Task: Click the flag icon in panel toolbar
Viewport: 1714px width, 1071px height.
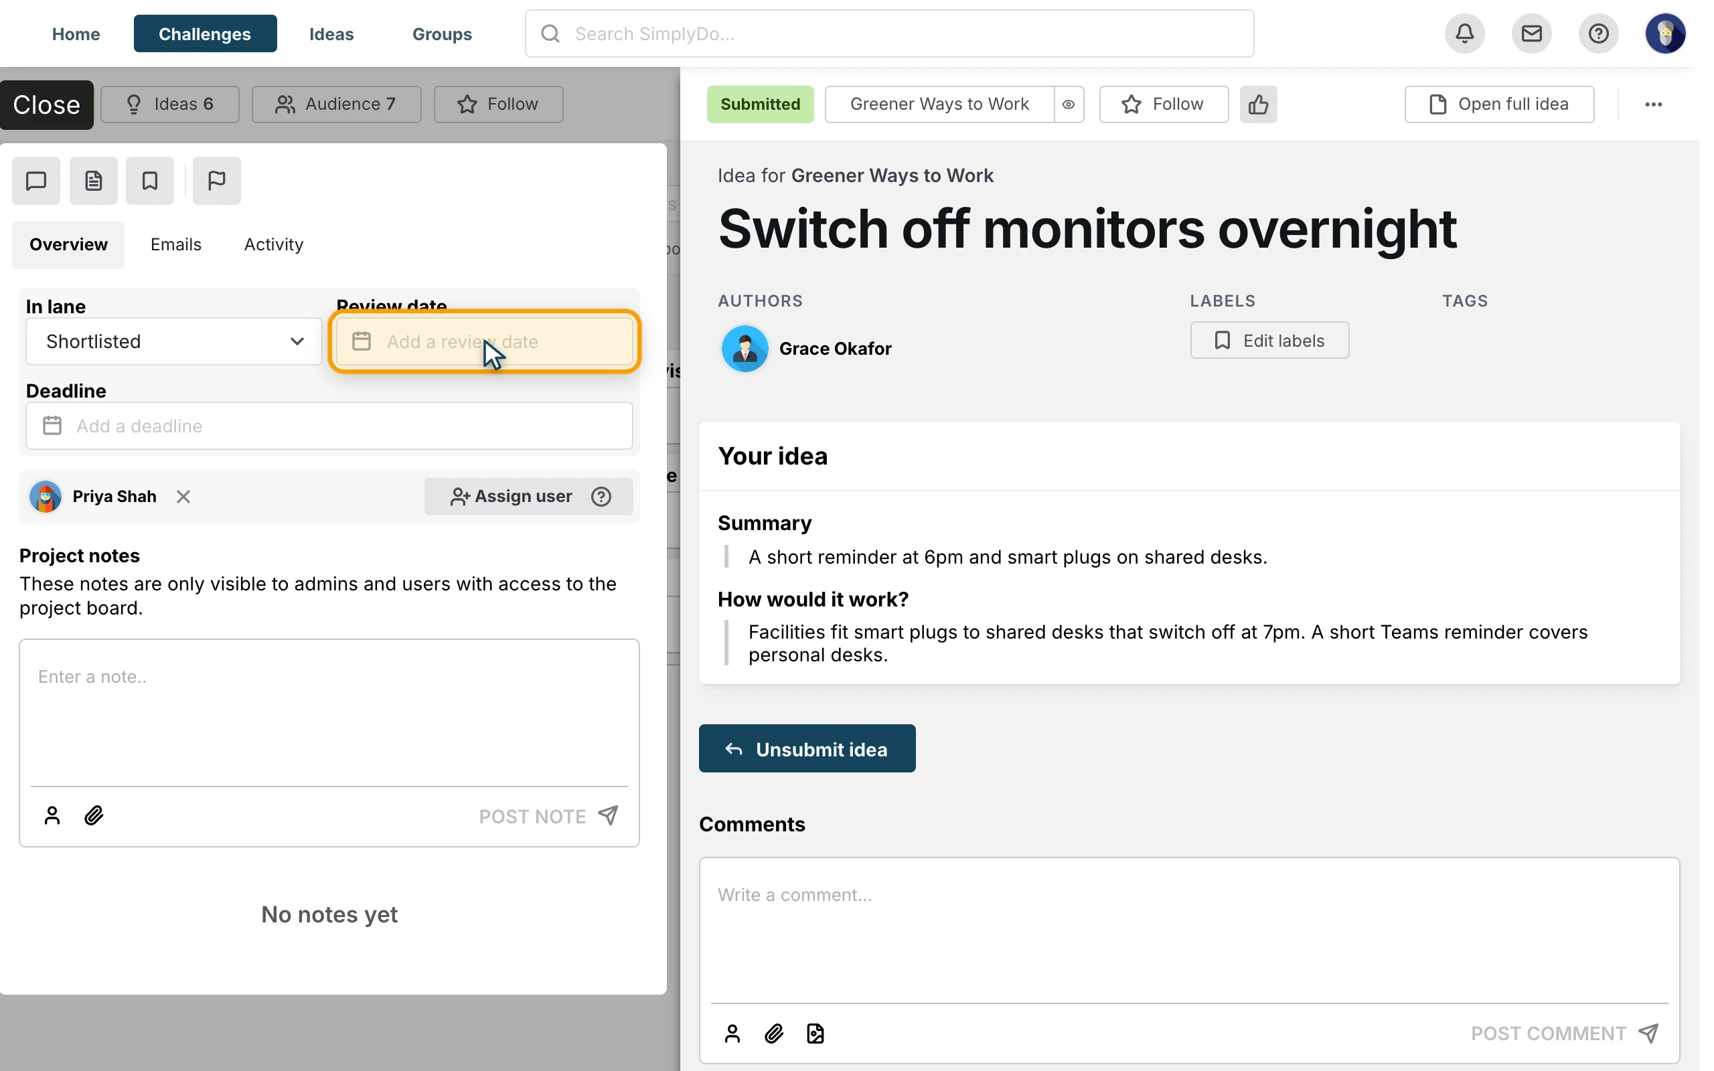Action: pos(217,181)
